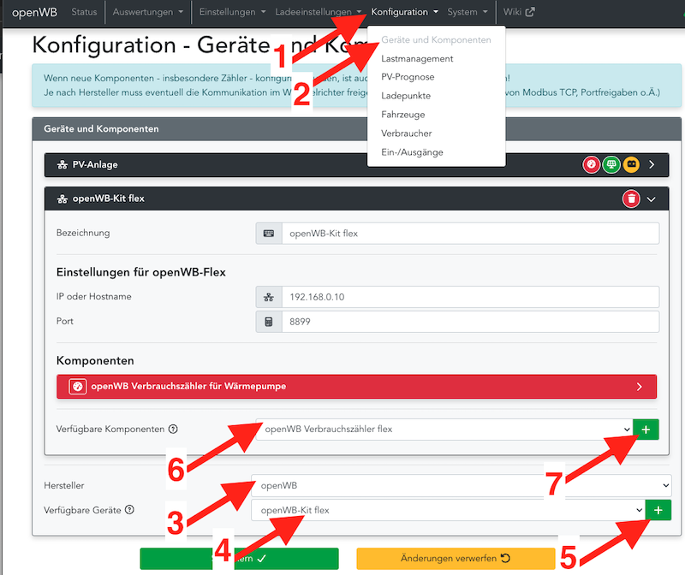Open the Auswertungen menu
This screenshot has height=575, width=685.
147,12
